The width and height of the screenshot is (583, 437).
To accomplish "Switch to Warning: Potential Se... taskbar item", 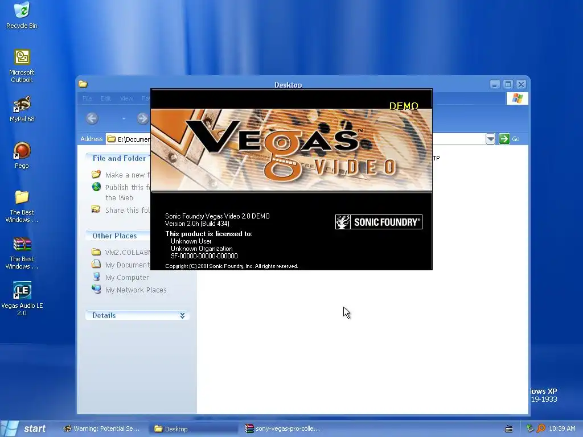I will point(102,428).
